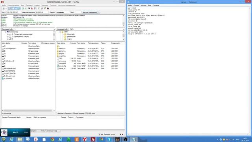Viewport: 252px width, 142px height.
Task: Click the refresh file lists icon
Action: coord(23,8)
